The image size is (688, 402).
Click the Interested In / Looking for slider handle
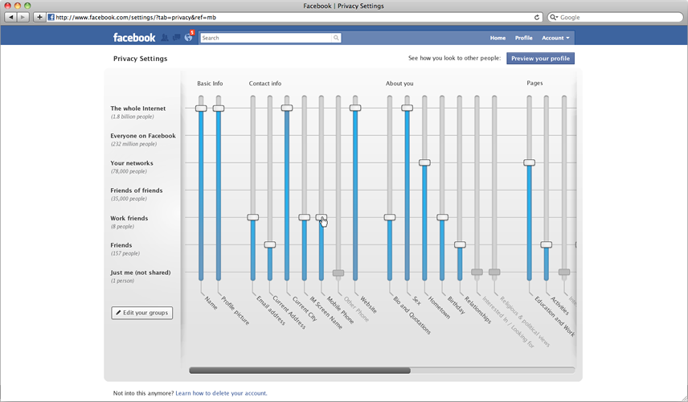coord(477,272)
